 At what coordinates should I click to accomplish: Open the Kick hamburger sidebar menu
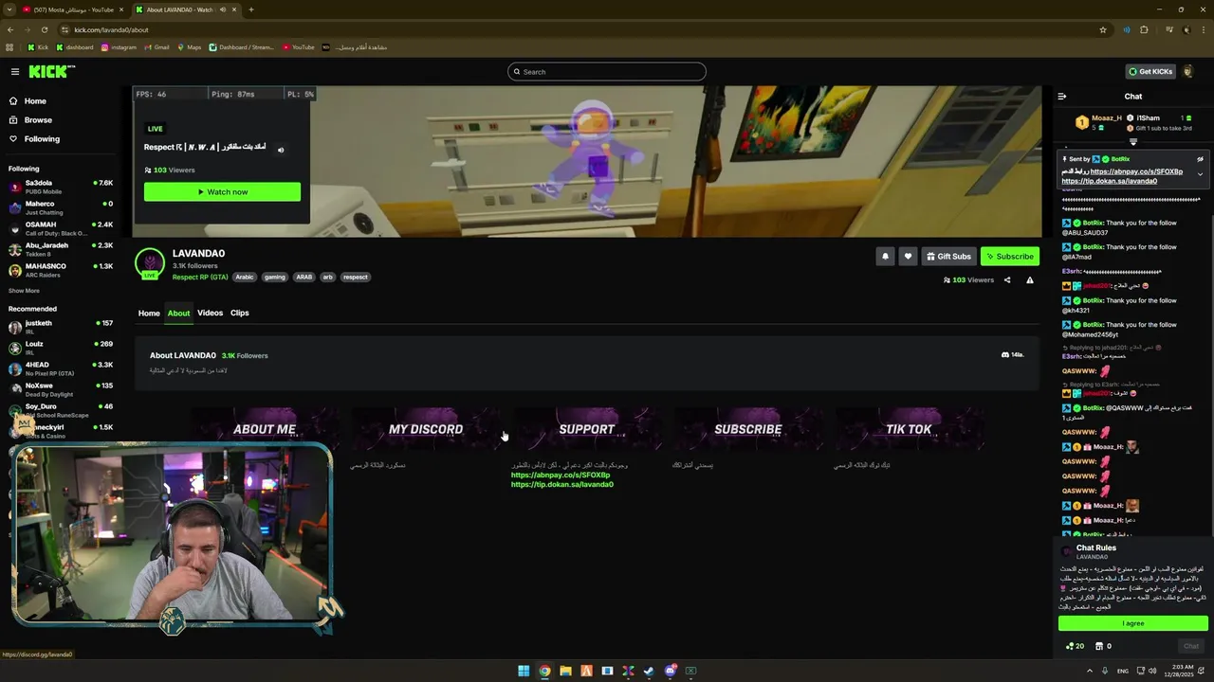pos(15,72)
